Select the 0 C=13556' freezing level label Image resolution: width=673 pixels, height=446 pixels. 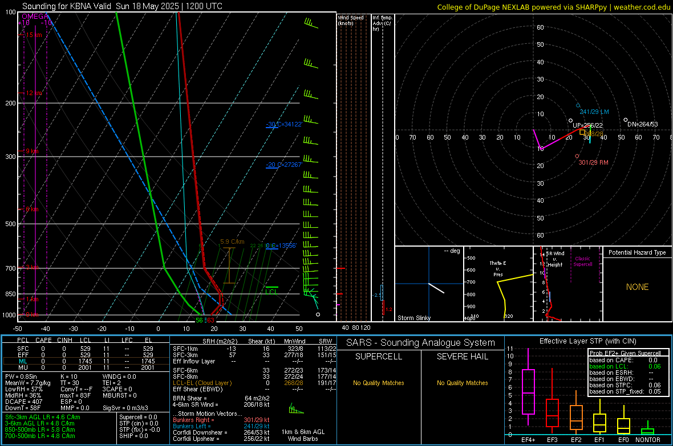coord(281,245)
